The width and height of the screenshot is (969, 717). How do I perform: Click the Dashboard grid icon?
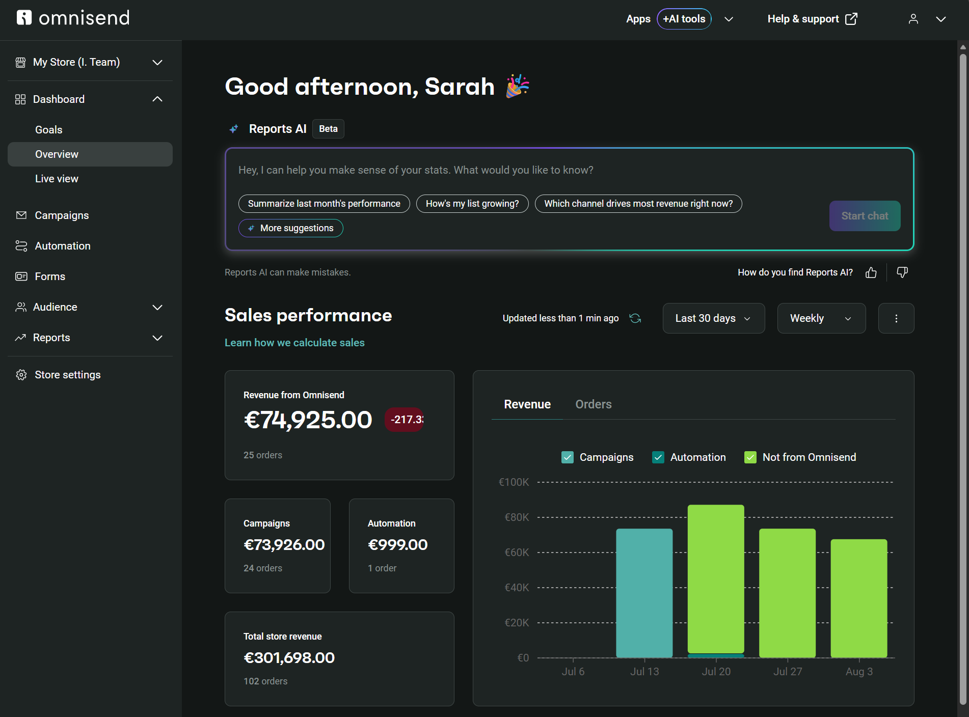pos(20,99)
